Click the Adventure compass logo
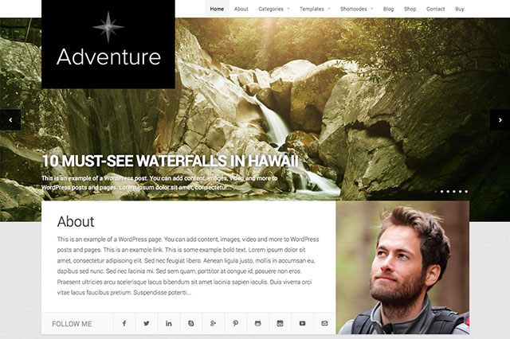The width and height of the screenshot is (510, 339). (108, 44)
